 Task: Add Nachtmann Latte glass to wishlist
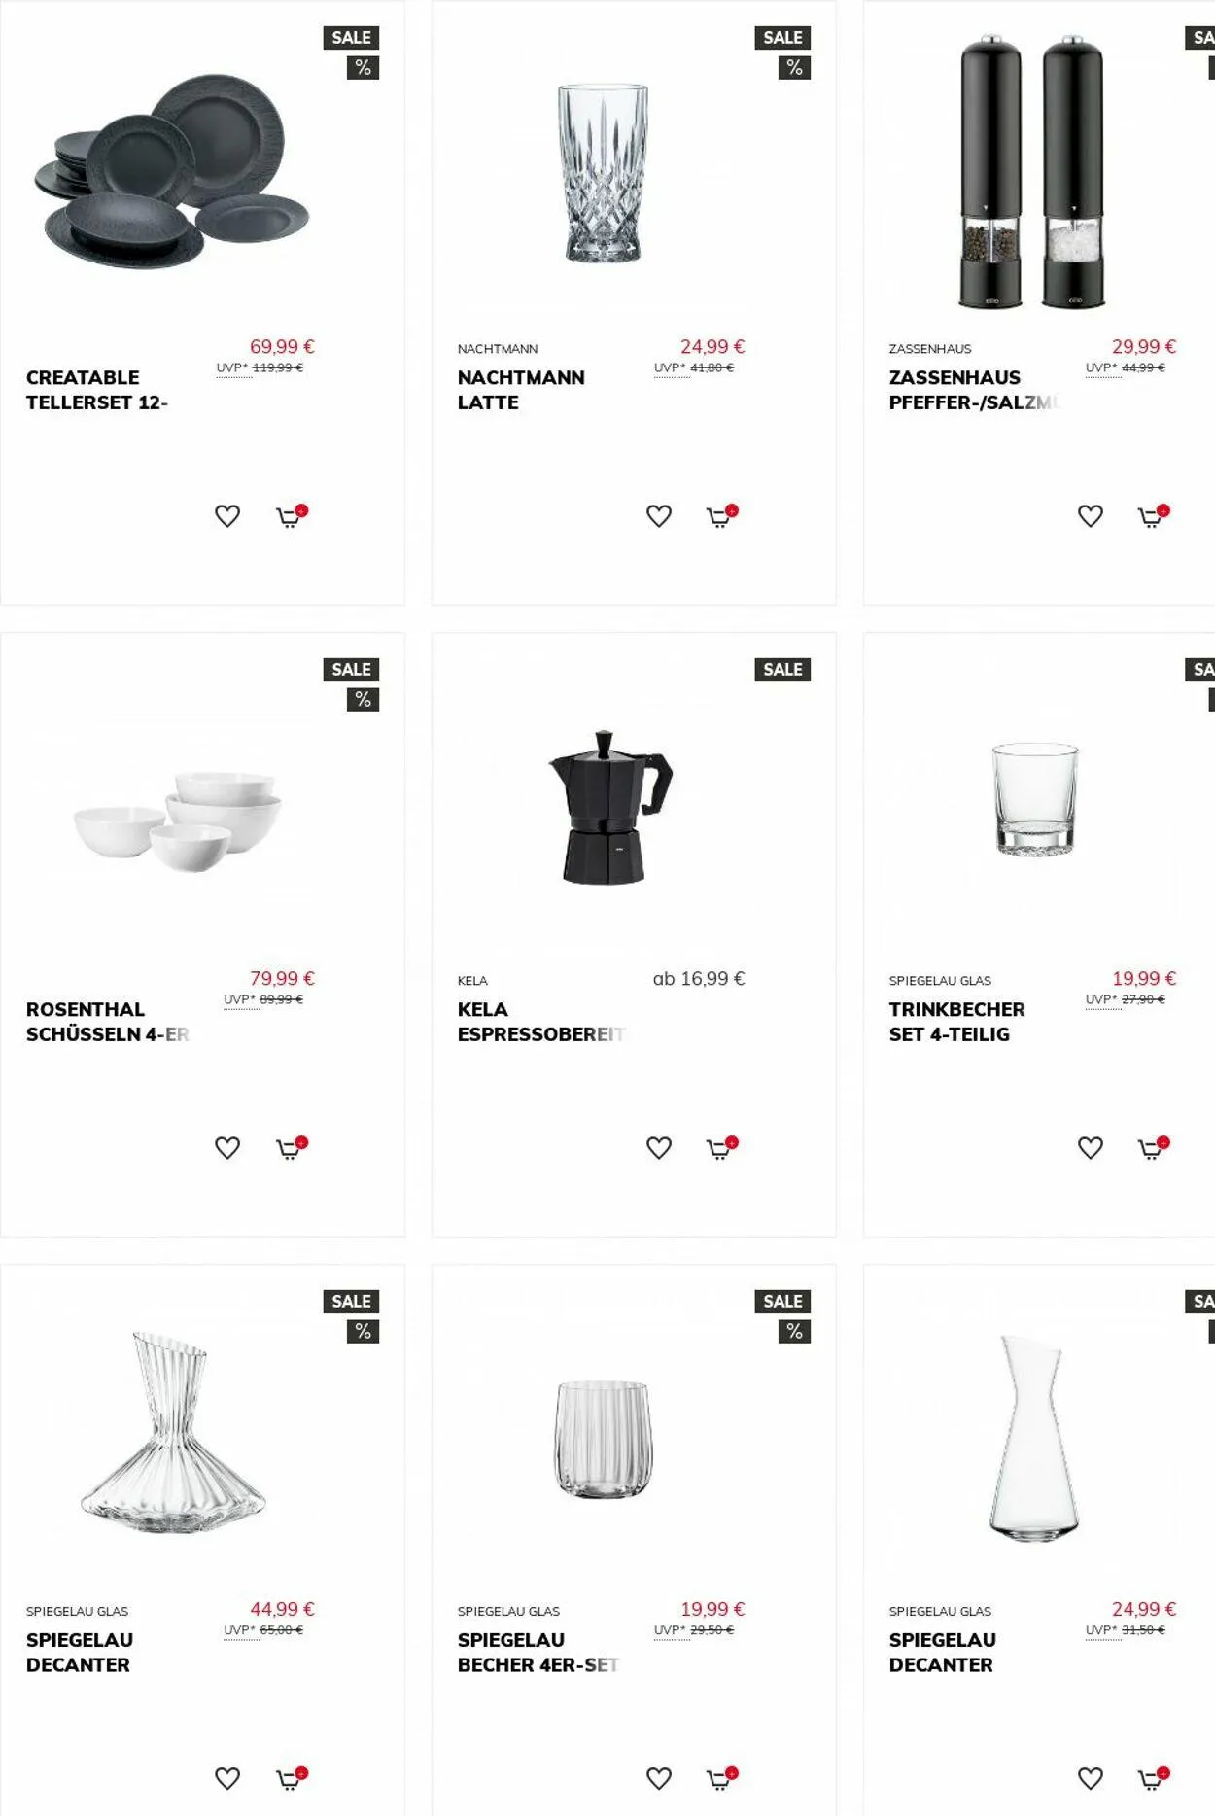coord(659,516)
